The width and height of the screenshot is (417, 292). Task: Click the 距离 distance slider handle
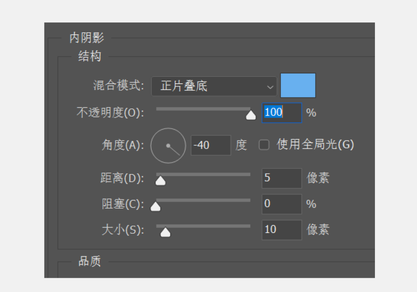point(160,181)
